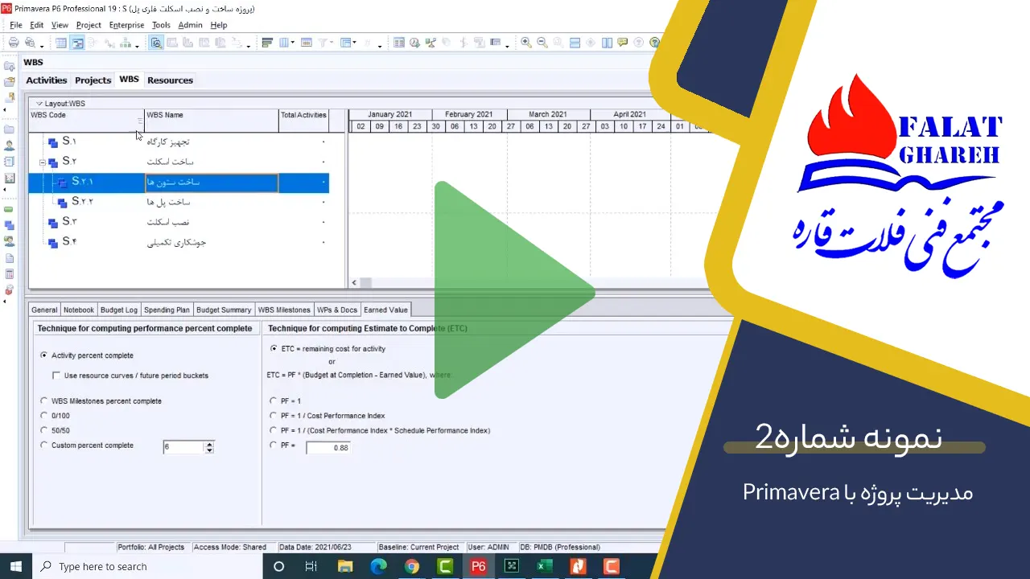The height and width of the screenshot is (579, 1030).
Task: Open the Tools menu
Action: 161,25
